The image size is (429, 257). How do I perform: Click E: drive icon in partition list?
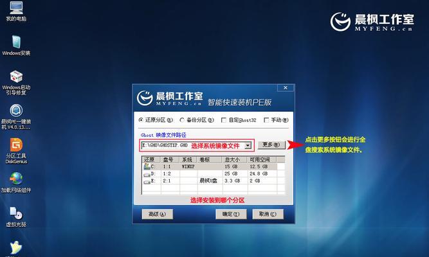pos(147,181)
